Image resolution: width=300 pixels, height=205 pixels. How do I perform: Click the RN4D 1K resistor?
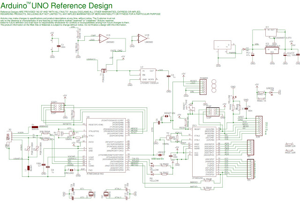262,92
